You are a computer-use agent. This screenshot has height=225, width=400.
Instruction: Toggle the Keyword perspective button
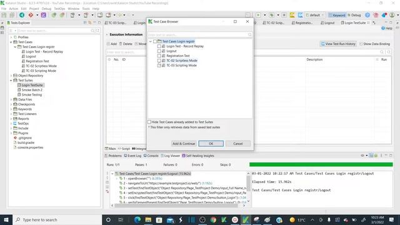coord(337,15)
